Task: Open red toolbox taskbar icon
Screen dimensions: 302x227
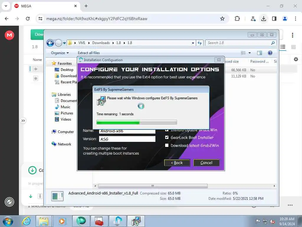Action: pos(99,221)
